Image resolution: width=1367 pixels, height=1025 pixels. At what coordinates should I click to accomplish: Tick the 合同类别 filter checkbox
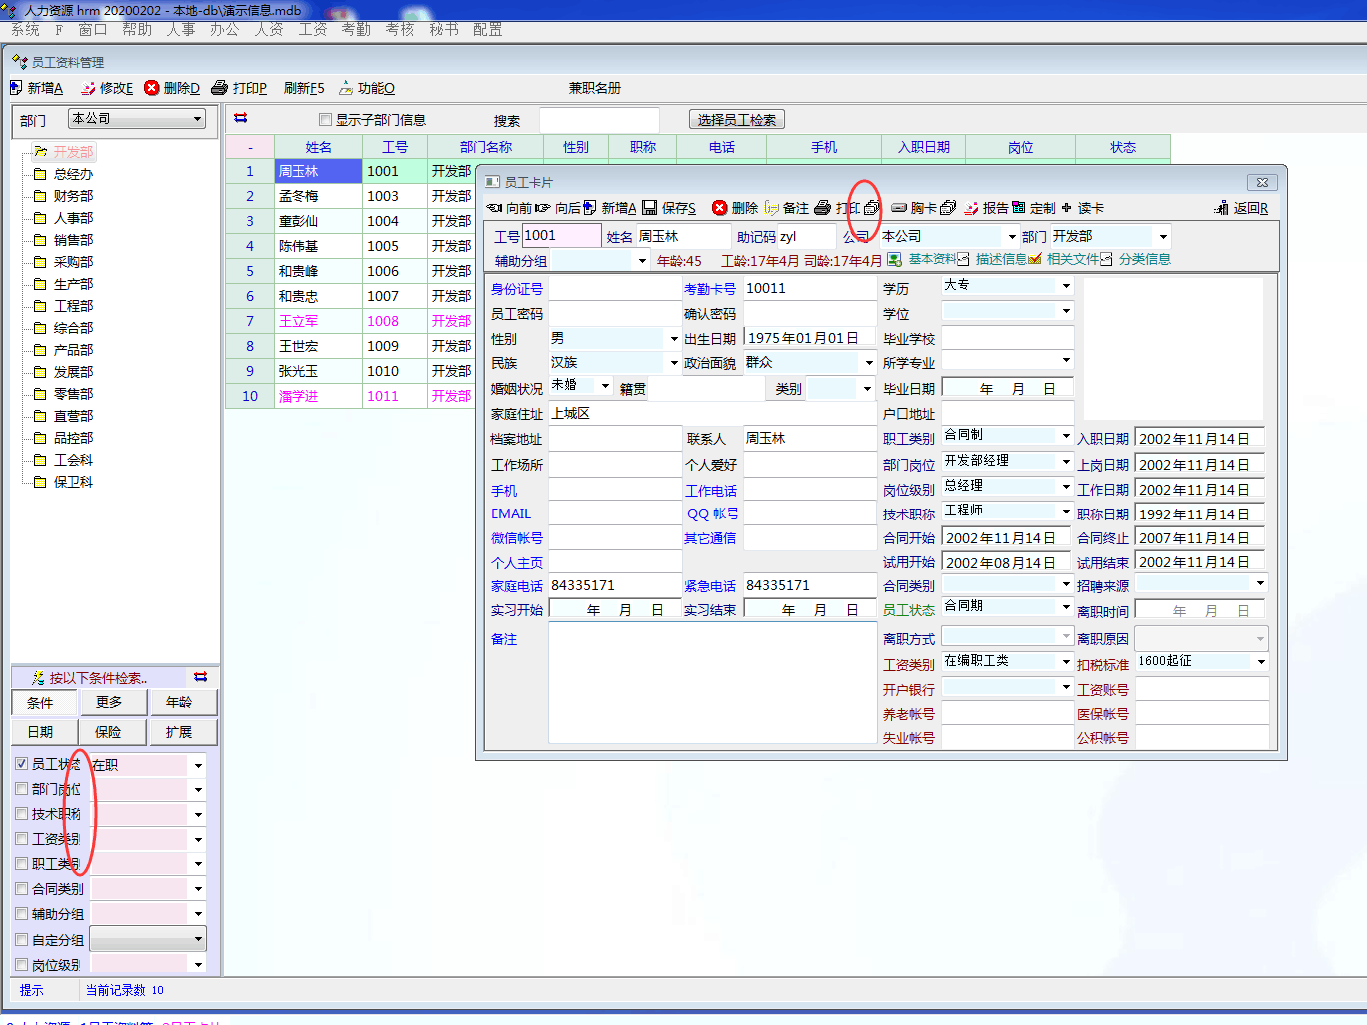pyautogui.click(x=22, y=889)
